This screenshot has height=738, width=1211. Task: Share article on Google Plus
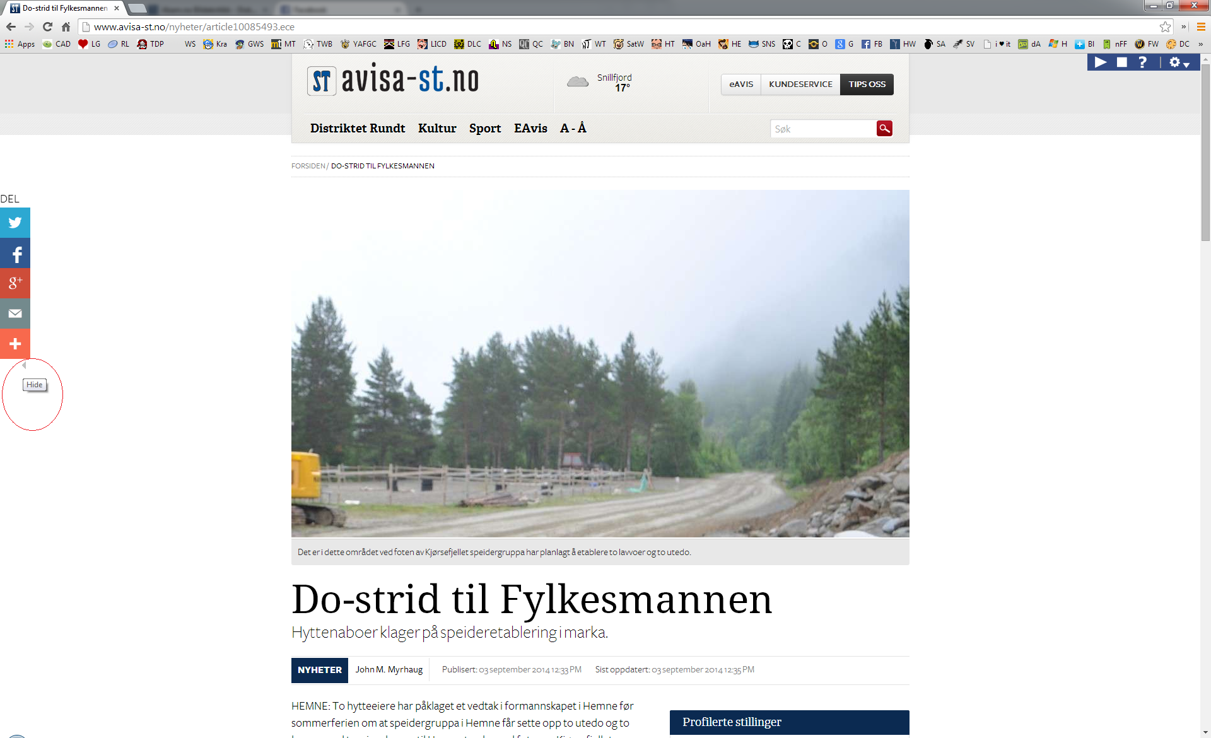[15, 283]
